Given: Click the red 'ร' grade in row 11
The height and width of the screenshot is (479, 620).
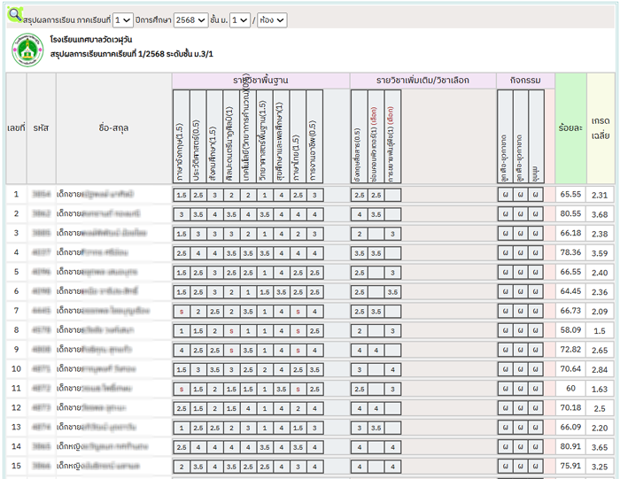Looking at the screenshot, I should pos(182,389).
